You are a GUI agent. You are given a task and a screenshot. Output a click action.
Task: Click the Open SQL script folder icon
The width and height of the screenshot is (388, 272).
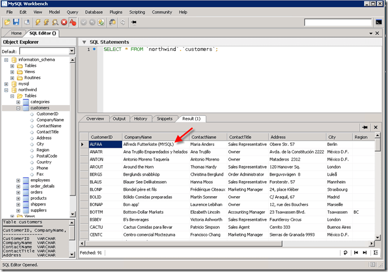(8, 23)
